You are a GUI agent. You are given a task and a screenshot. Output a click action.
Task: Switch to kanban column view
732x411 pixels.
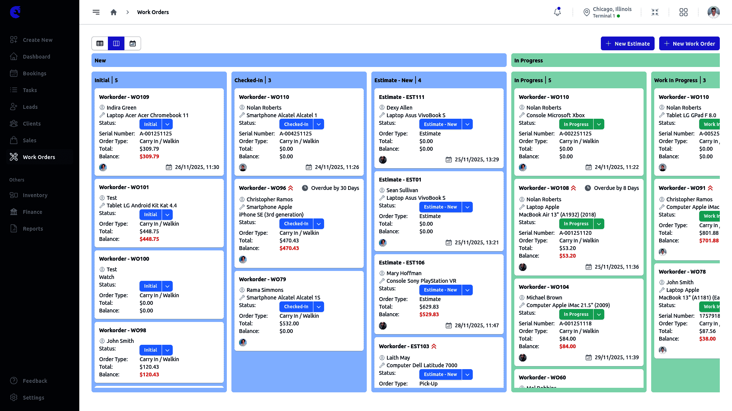point(116,43)
